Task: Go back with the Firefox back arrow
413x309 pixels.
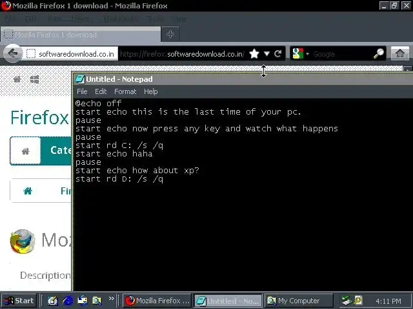Action: click(x=13, y=53)
